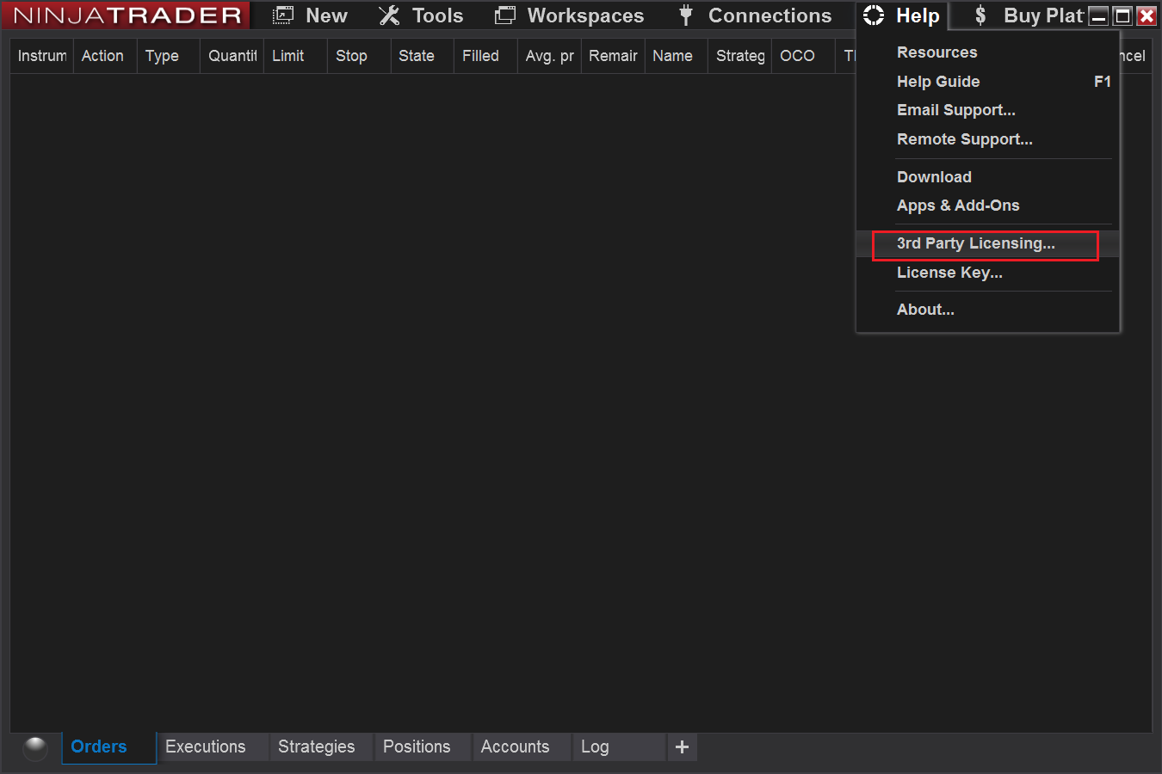Maximize the NinjaTrader window
Image resolution: width=1162 pixels, height=774 pixels.
coord(1122,15)
